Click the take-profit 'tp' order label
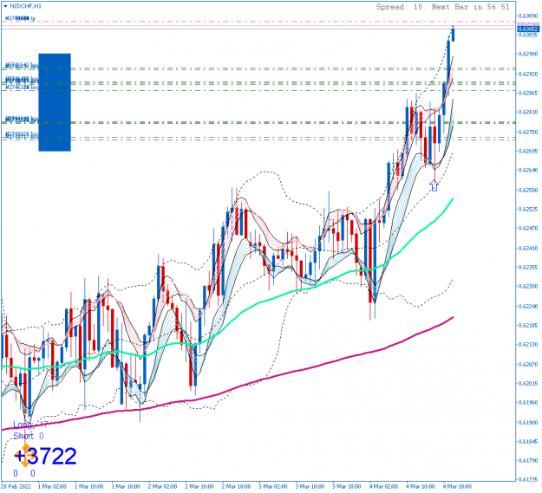This screenshot has width=542, height=493. point(20,18)
